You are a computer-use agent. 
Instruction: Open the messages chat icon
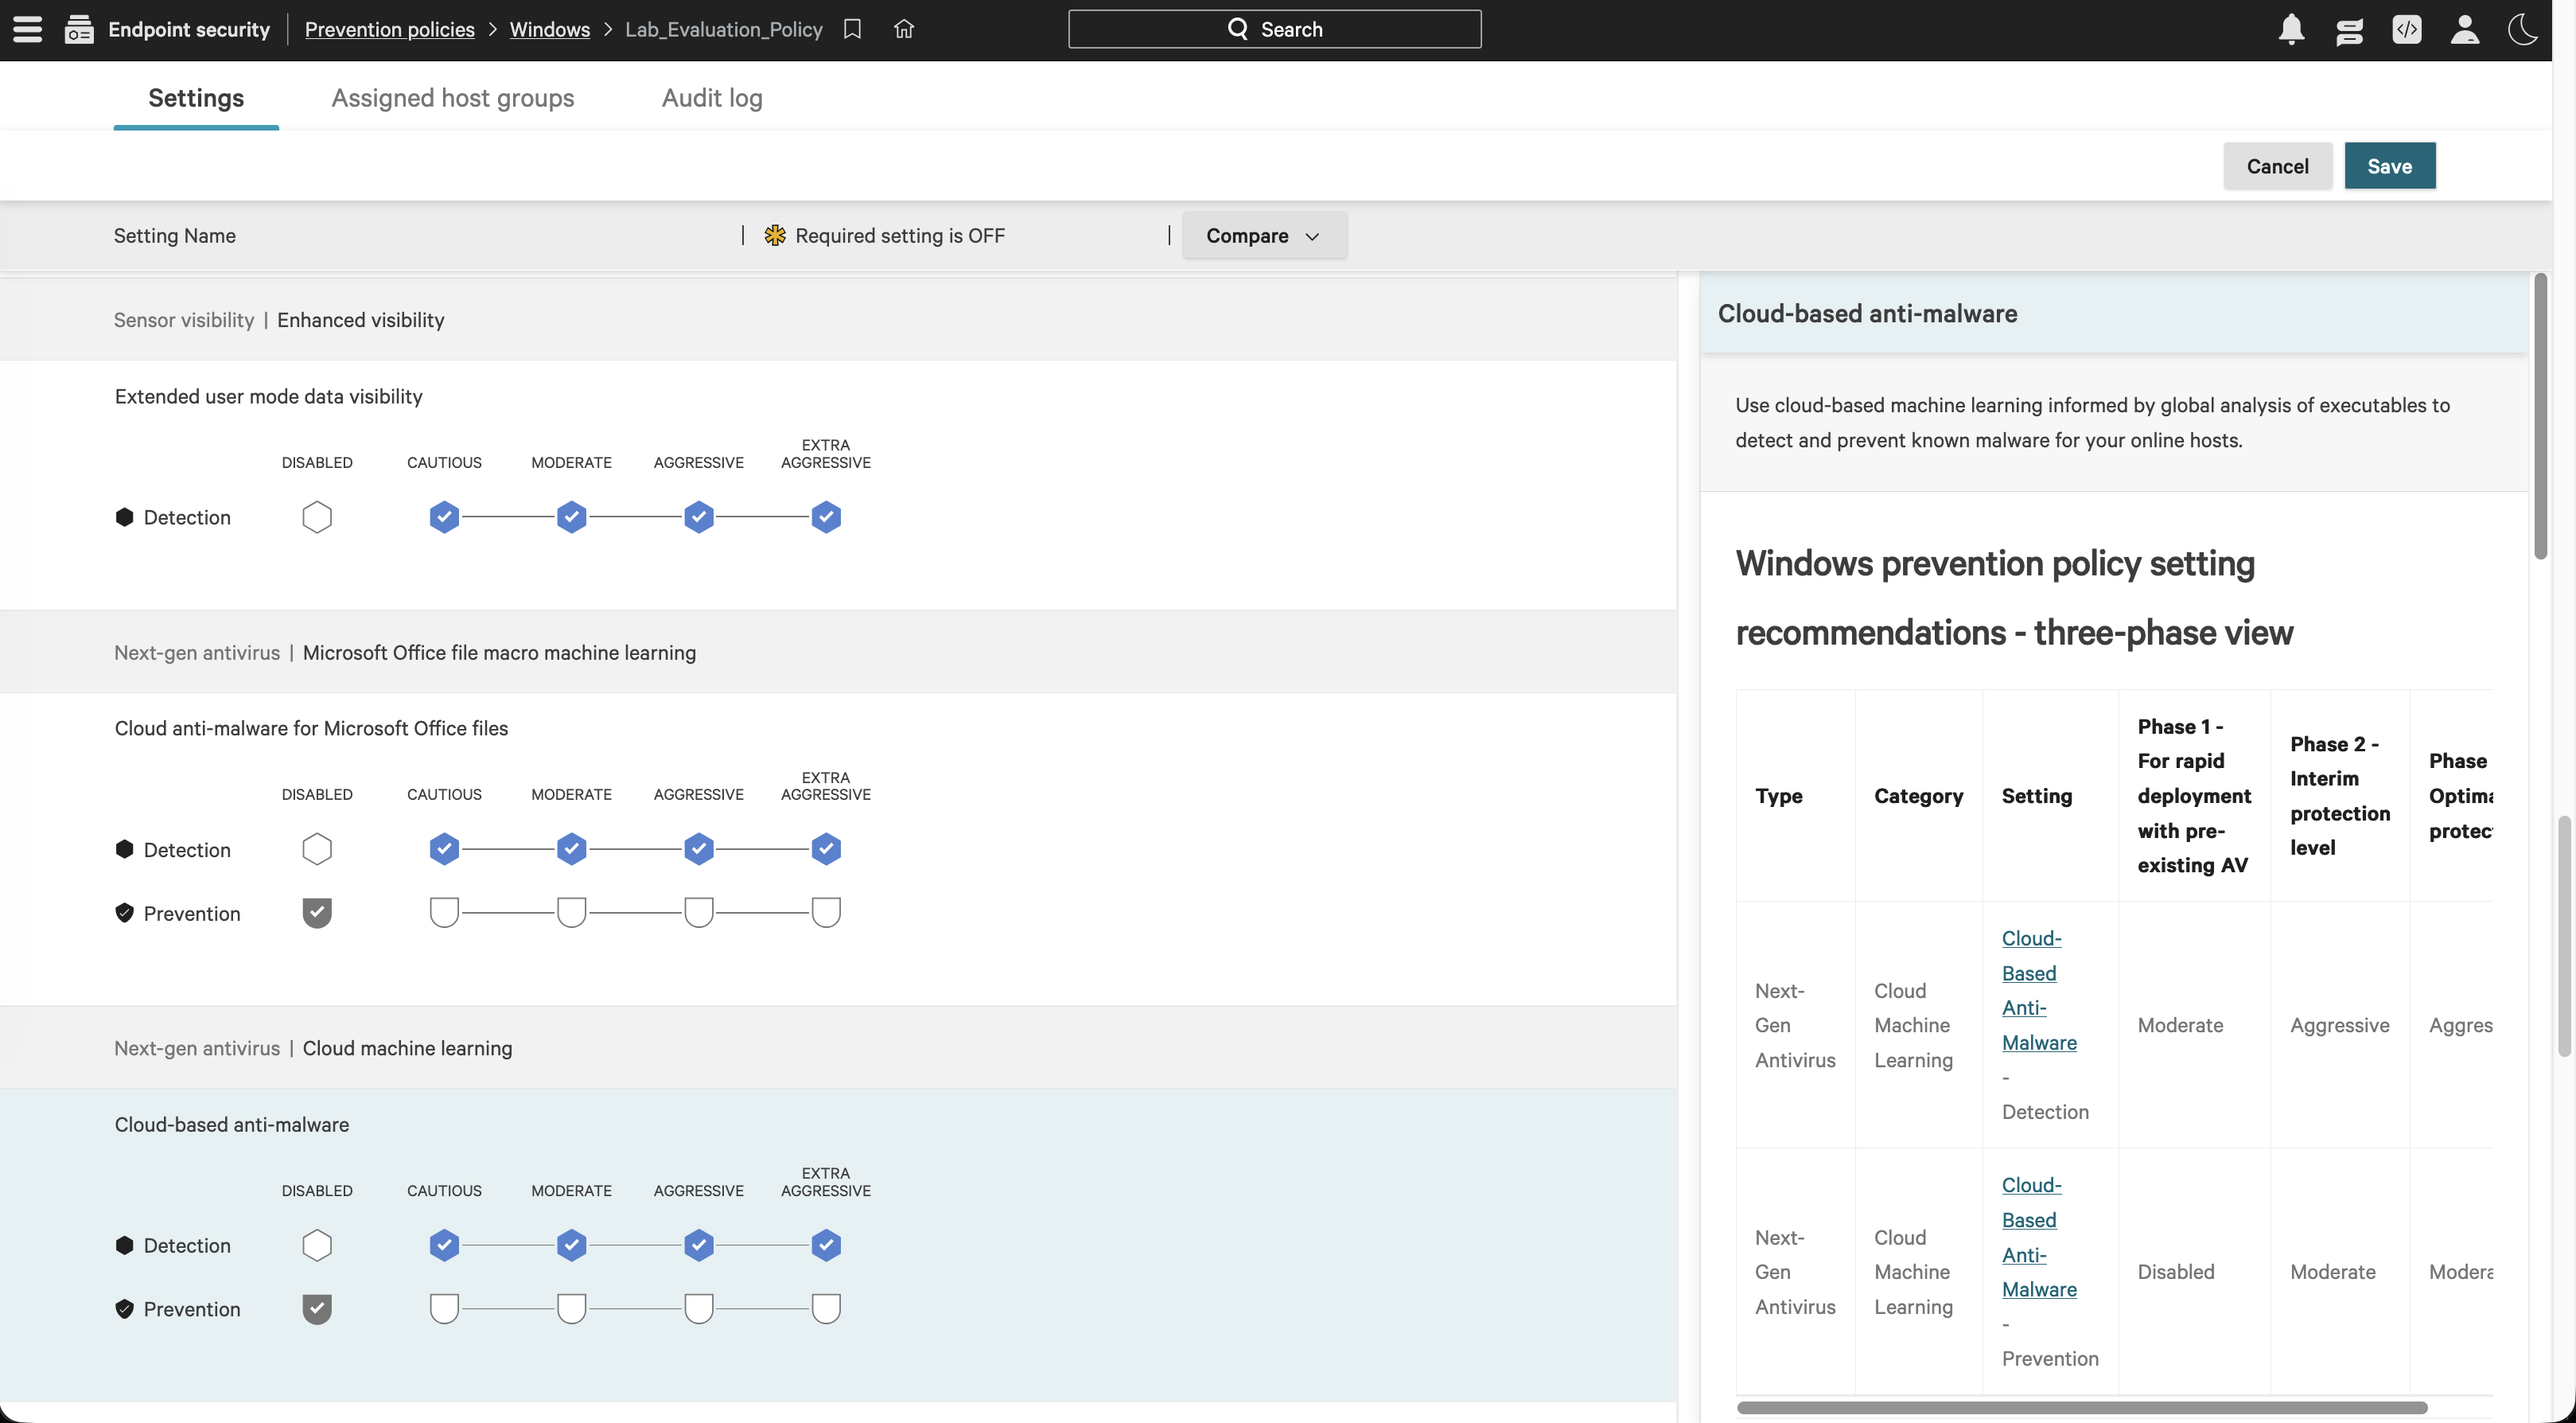pos(2349,31)
